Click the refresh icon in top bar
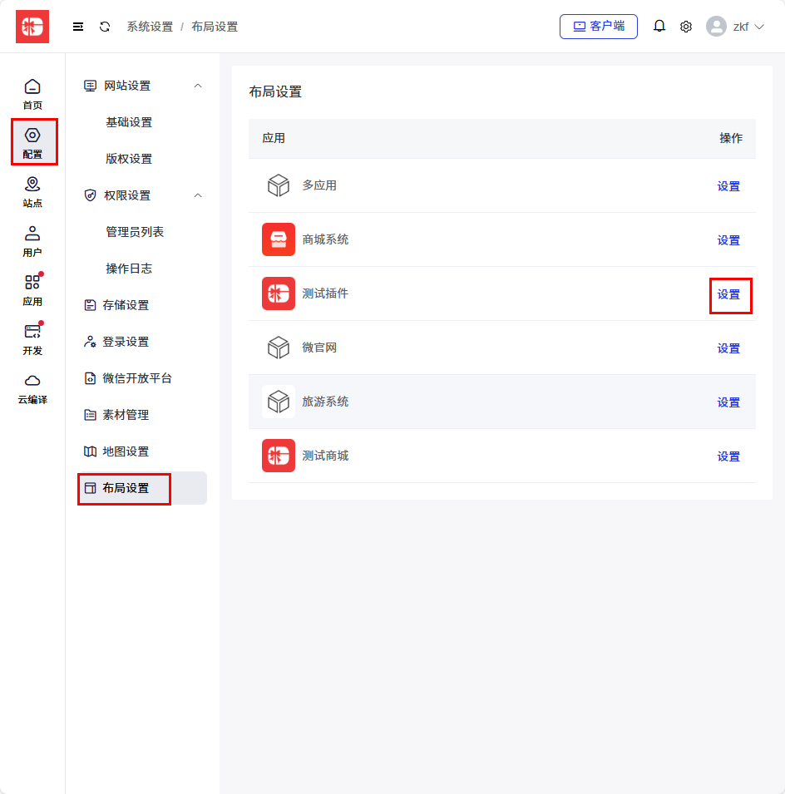This screenshot has width=785, height=794. (x=105, y=27)
